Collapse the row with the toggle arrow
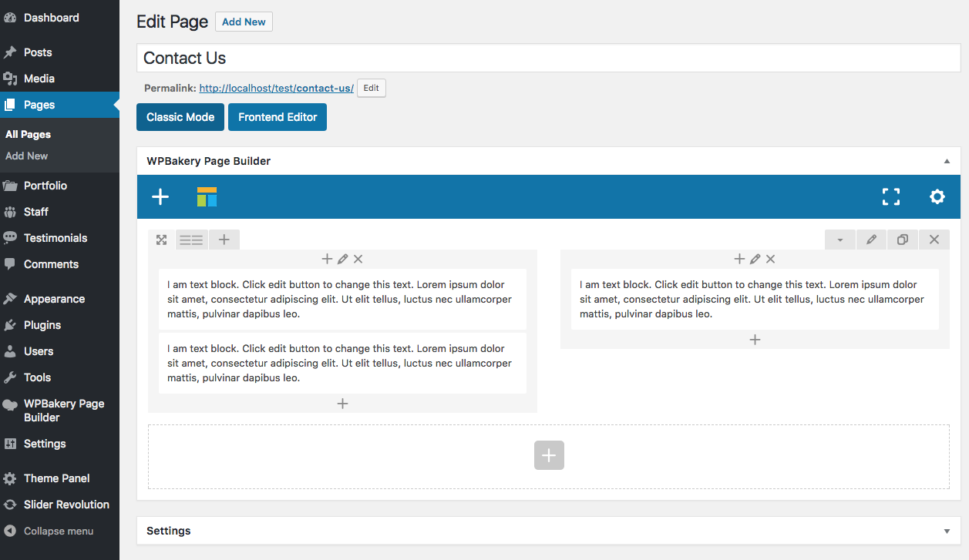969x560 pixels. click(x=839, y=240)
